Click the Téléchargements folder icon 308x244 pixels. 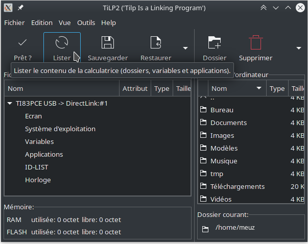click(x=203, y=186)
